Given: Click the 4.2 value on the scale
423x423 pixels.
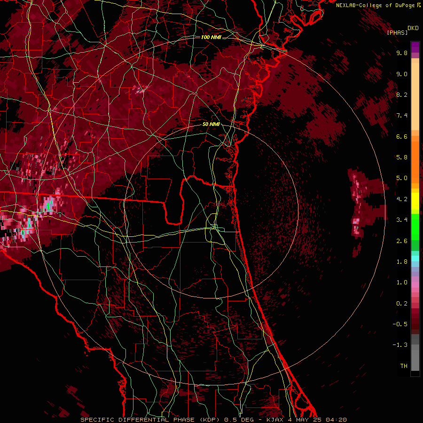Looking at the screenshot, I should [x=402, y=199].
